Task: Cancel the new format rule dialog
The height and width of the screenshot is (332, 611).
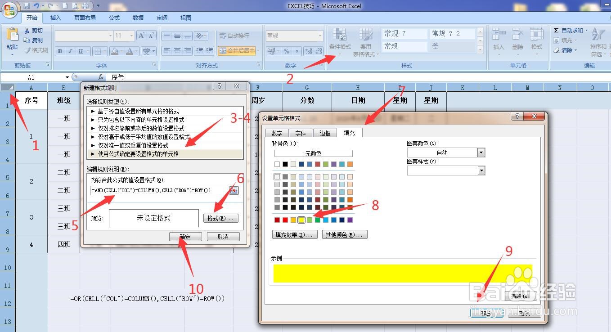Action: point(223,237)
